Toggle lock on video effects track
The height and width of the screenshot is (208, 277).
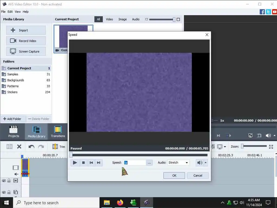(9, 181)
